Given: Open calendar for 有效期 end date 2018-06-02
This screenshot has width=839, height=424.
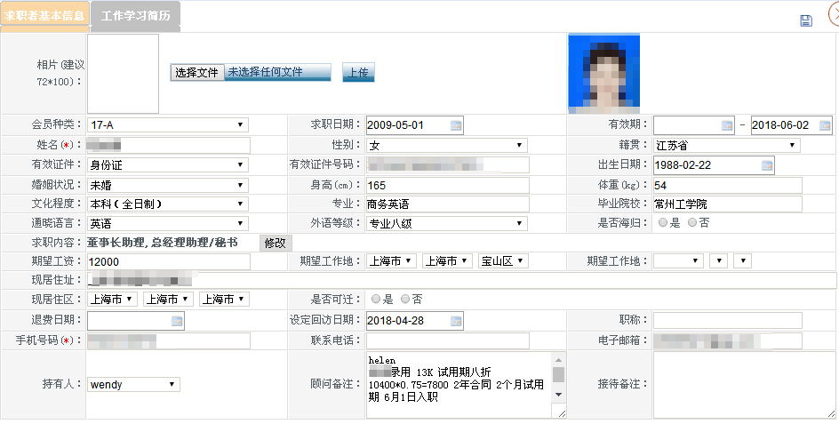Looking at the screenshot, I should [825, 125].
